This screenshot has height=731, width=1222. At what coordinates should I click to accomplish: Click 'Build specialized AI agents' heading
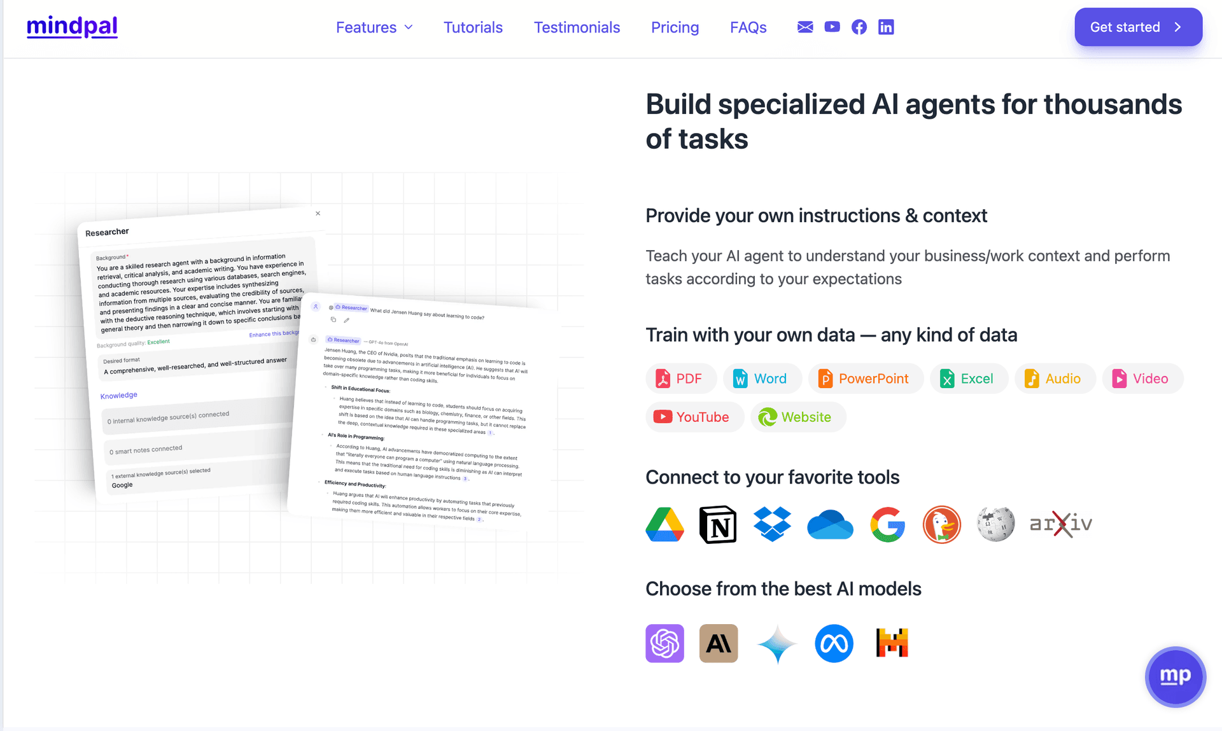coord(914,122)
